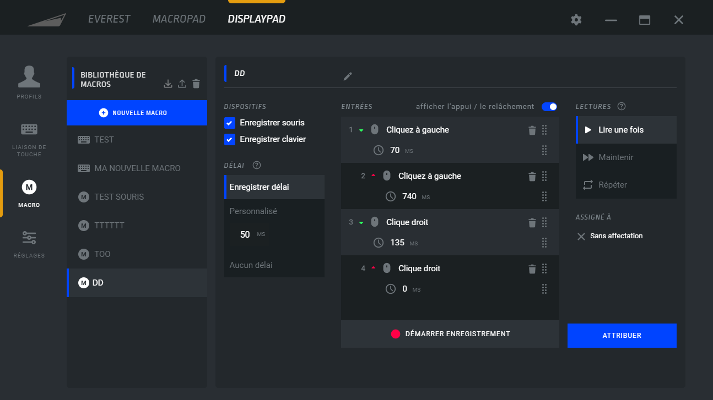Viewport: 713px width, 400px height.
Task: Click the import macro download icon
Action: pos(168,84)
